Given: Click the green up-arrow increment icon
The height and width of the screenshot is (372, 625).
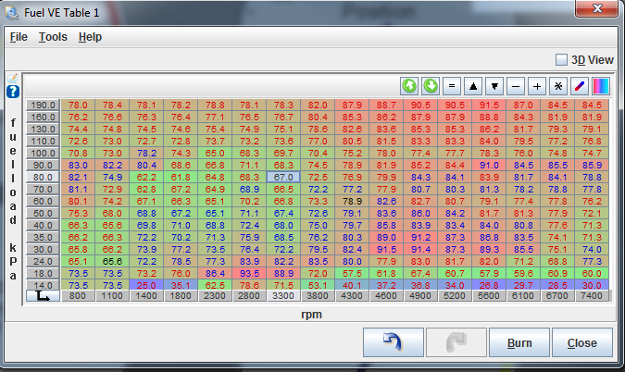Looking at the screenshot, I should [409, 86].
